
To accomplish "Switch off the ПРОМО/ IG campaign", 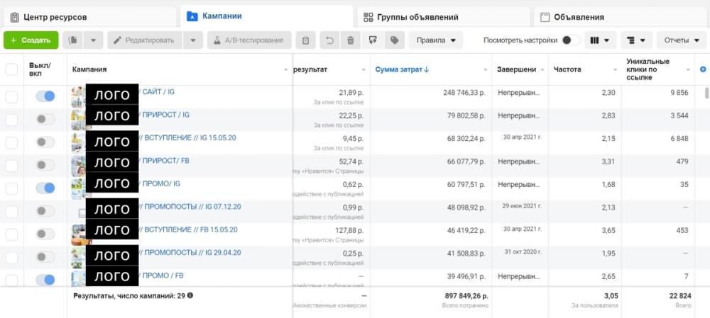I will pos(45,188).
